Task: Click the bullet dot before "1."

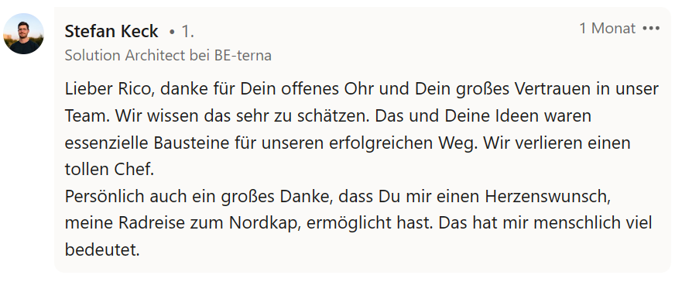Action: pos(172,32)
